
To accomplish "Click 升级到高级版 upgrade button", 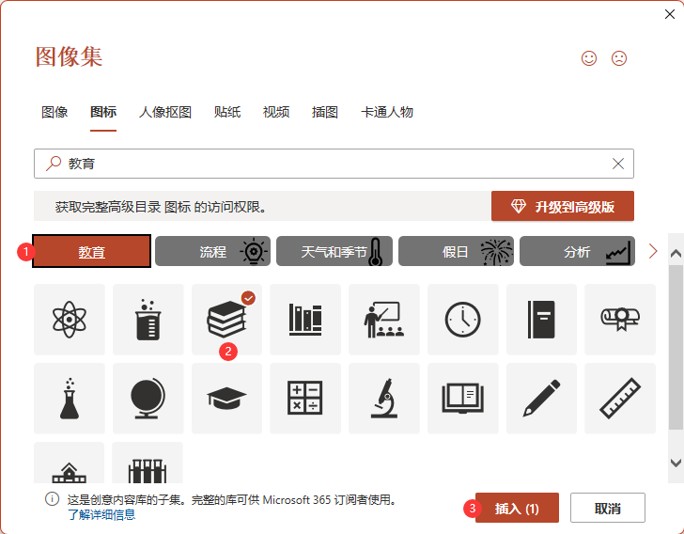I will coord(562,206).
